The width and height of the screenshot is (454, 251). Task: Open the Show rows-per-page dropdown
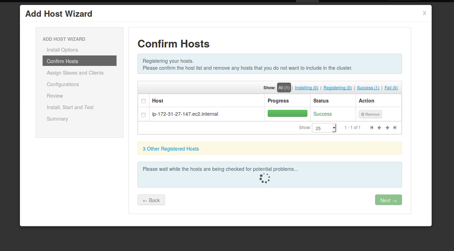click(324, 128)
